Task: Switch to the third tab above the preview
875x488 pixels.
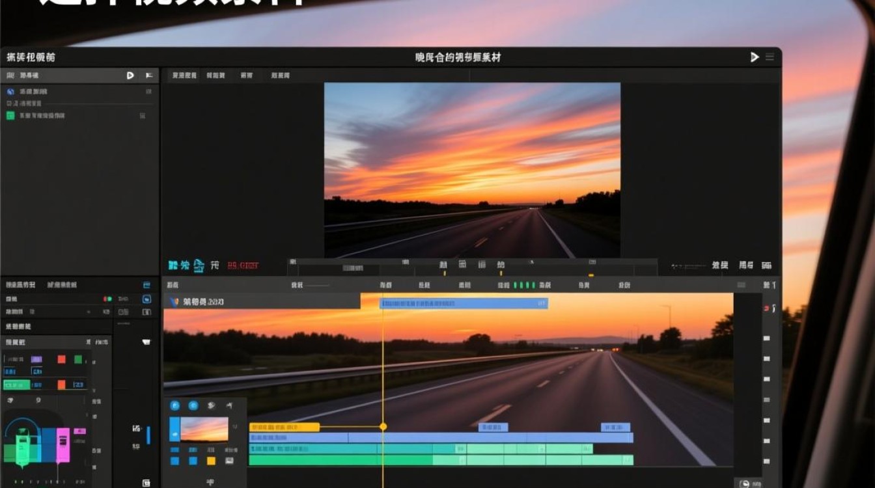Action: (x=246, y=75)
